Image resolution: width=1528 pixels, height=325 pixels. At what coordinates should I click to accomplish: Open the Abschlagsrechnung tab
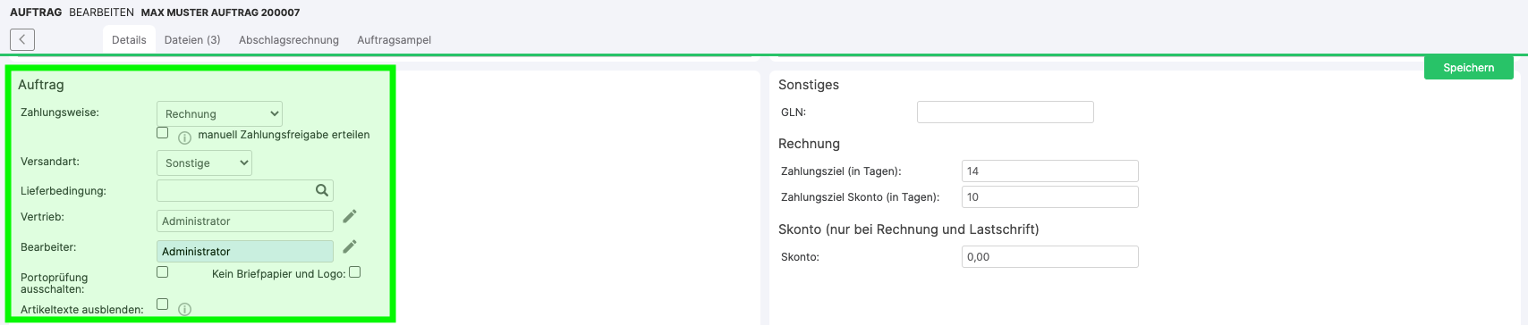[x=289, y=39]
